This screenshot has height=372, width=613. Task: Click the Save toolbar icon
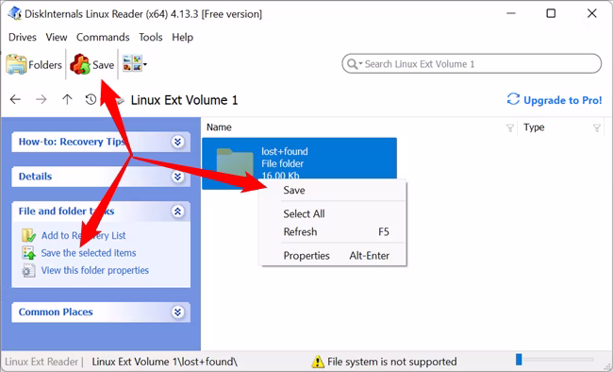80,64
